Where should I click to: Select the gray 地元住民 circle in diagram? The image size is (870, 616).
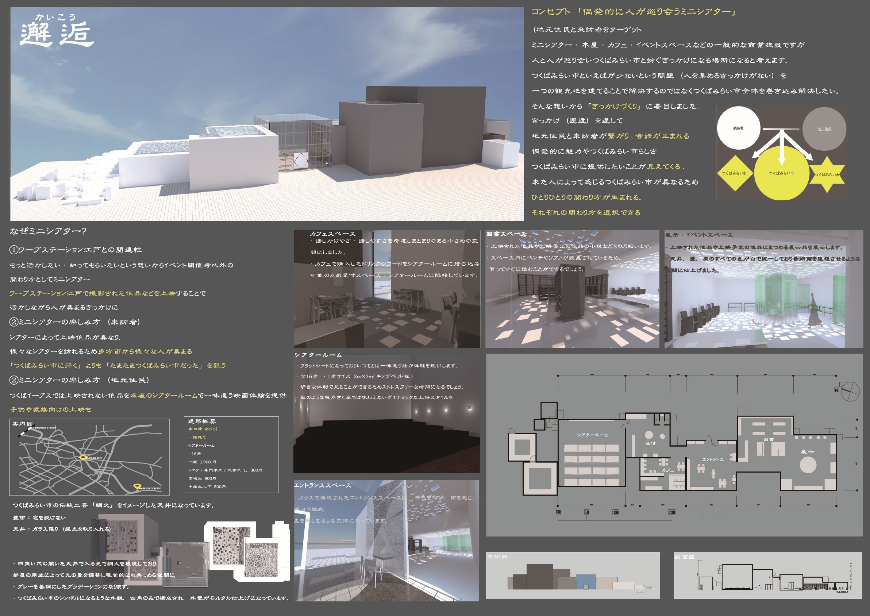(x=824, y=129)
